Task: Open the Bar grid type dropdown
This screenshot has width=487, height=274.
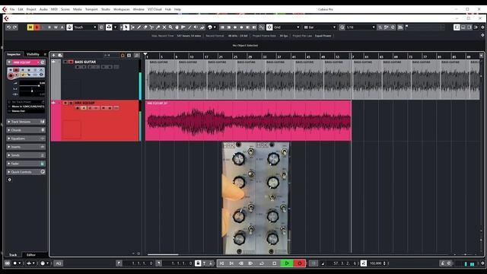Action: pyautogui.click(x=320, y=27)
